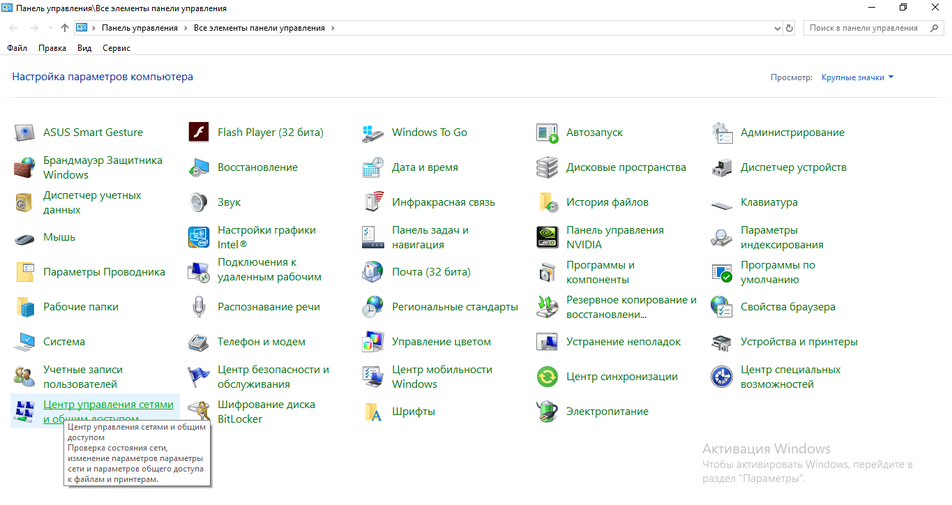Open the Звук speaker icon
952x505 pixels.
(x=199, y=202)
